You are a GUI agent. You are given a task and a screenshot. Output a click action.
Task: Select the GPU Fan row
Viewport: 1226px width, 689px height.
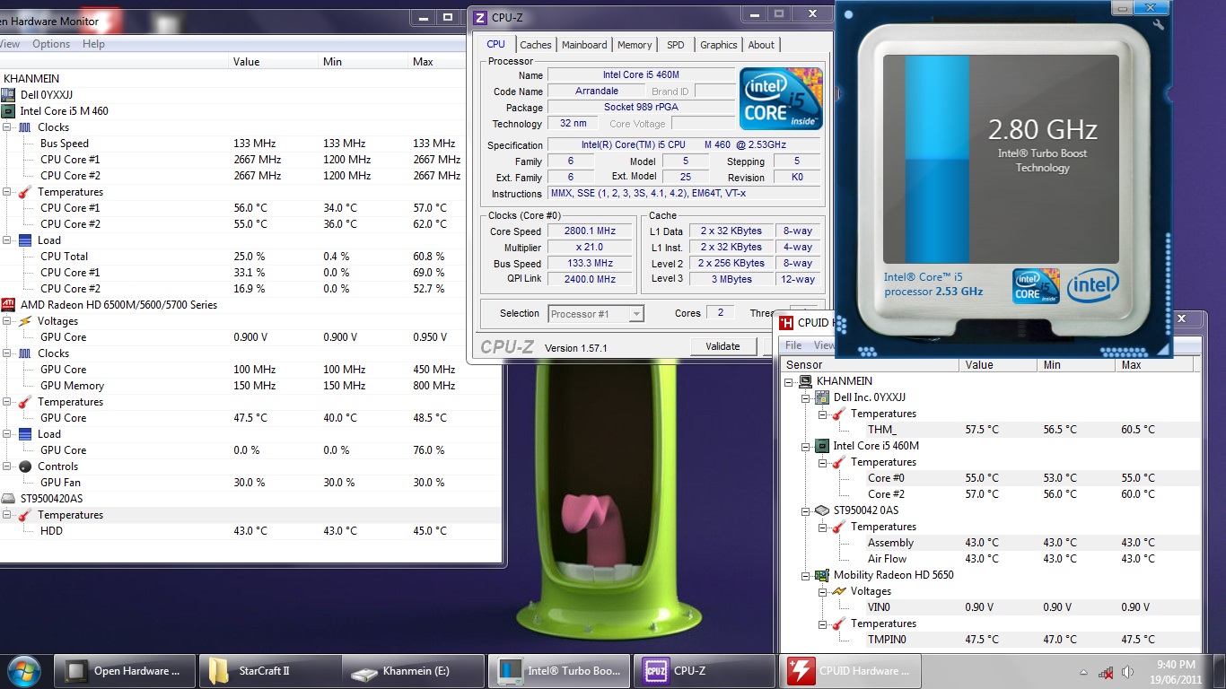(250, 483)
